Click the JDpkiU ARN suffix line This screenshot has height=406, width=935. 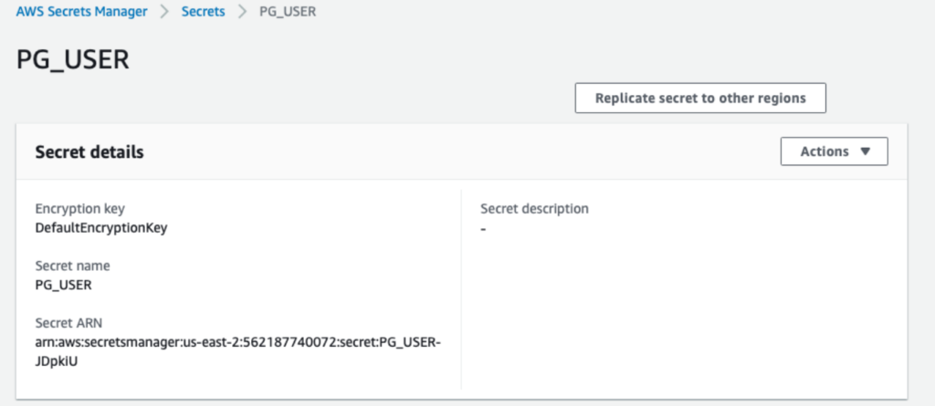click(x=57, y=361)
